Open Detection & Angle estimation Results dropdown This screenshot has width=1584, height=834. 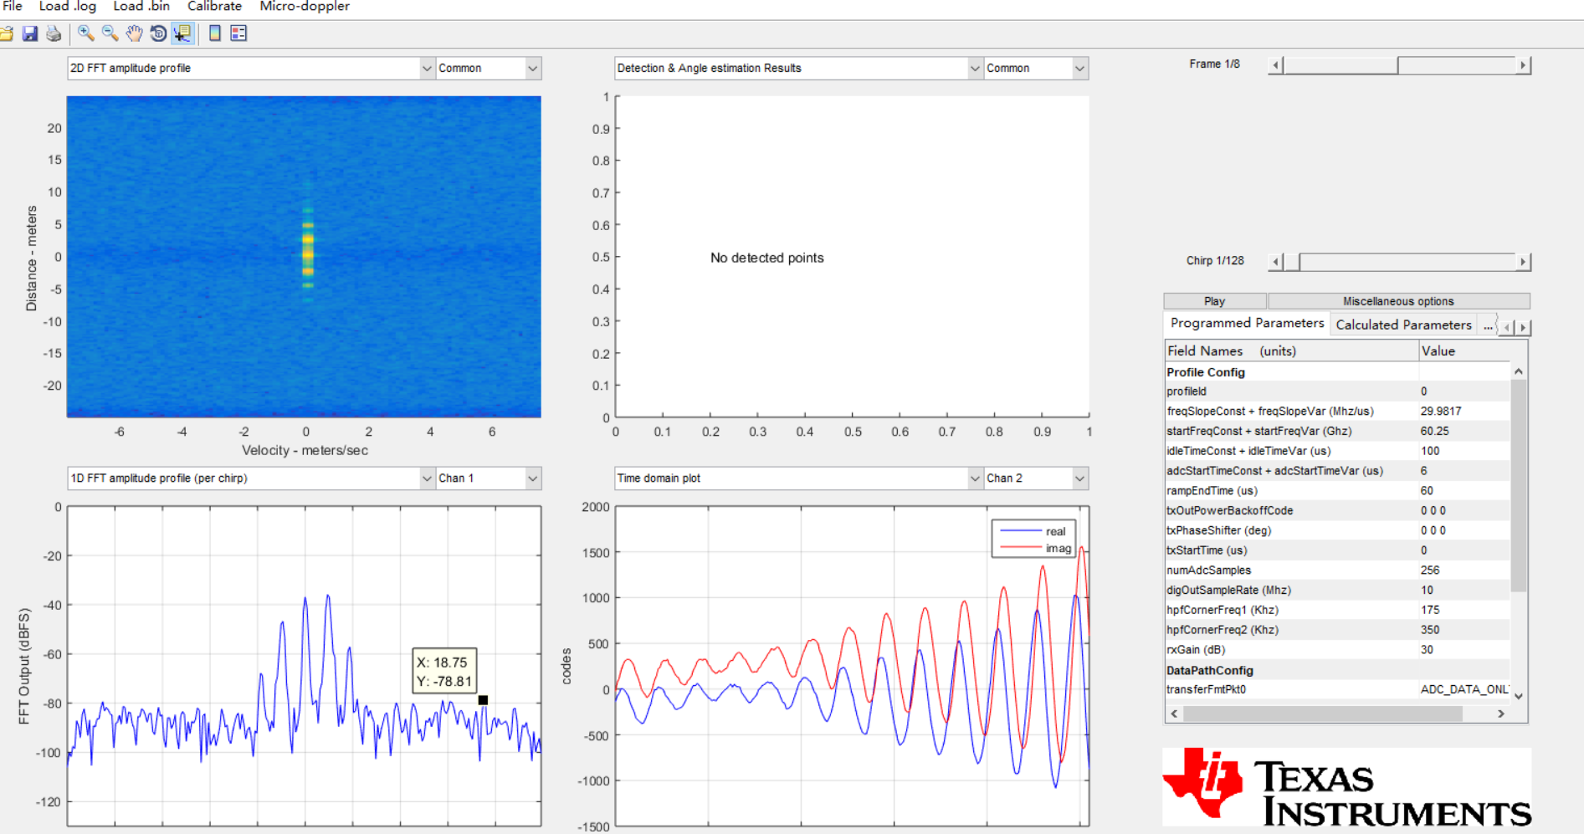798,68
